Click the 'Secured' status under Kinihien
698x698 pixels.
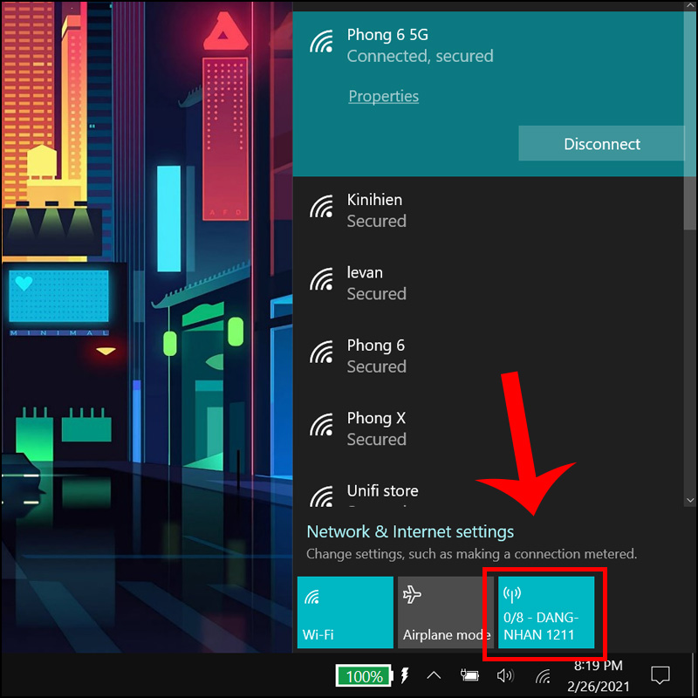click(377, 222)
